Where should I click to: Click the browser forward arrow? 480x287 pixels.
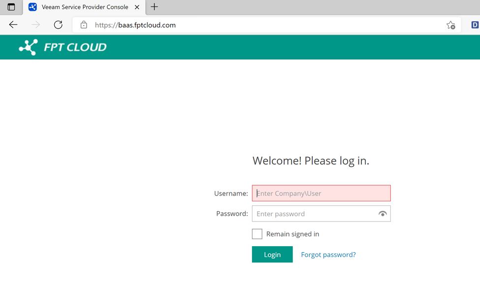point(35,25)
